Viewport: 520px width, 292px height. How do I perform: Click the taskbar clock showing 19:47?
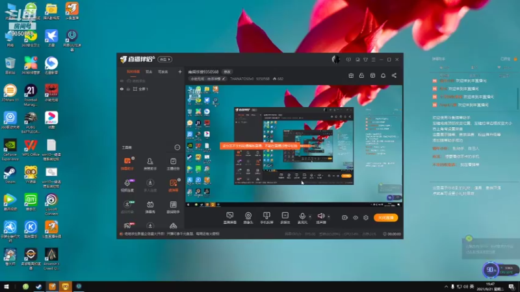491,287
